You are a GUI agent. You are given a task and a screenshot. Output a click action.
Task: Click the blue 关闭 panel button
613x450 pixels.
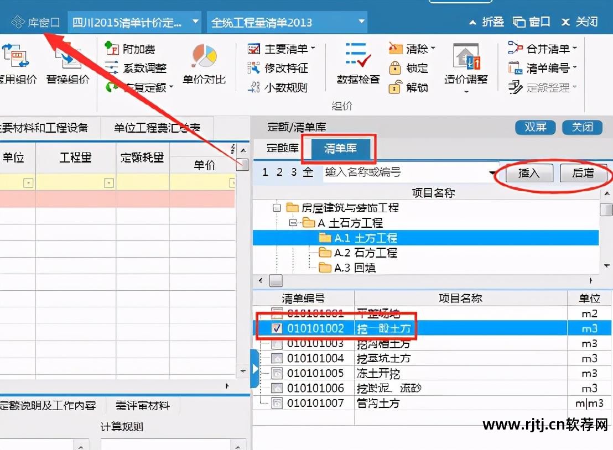point(582,127)
